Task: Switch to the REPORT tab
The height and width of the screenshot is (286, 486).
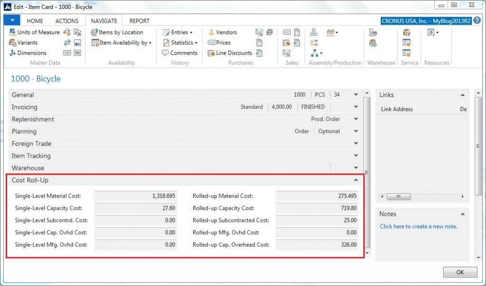Action: [140, 21]
